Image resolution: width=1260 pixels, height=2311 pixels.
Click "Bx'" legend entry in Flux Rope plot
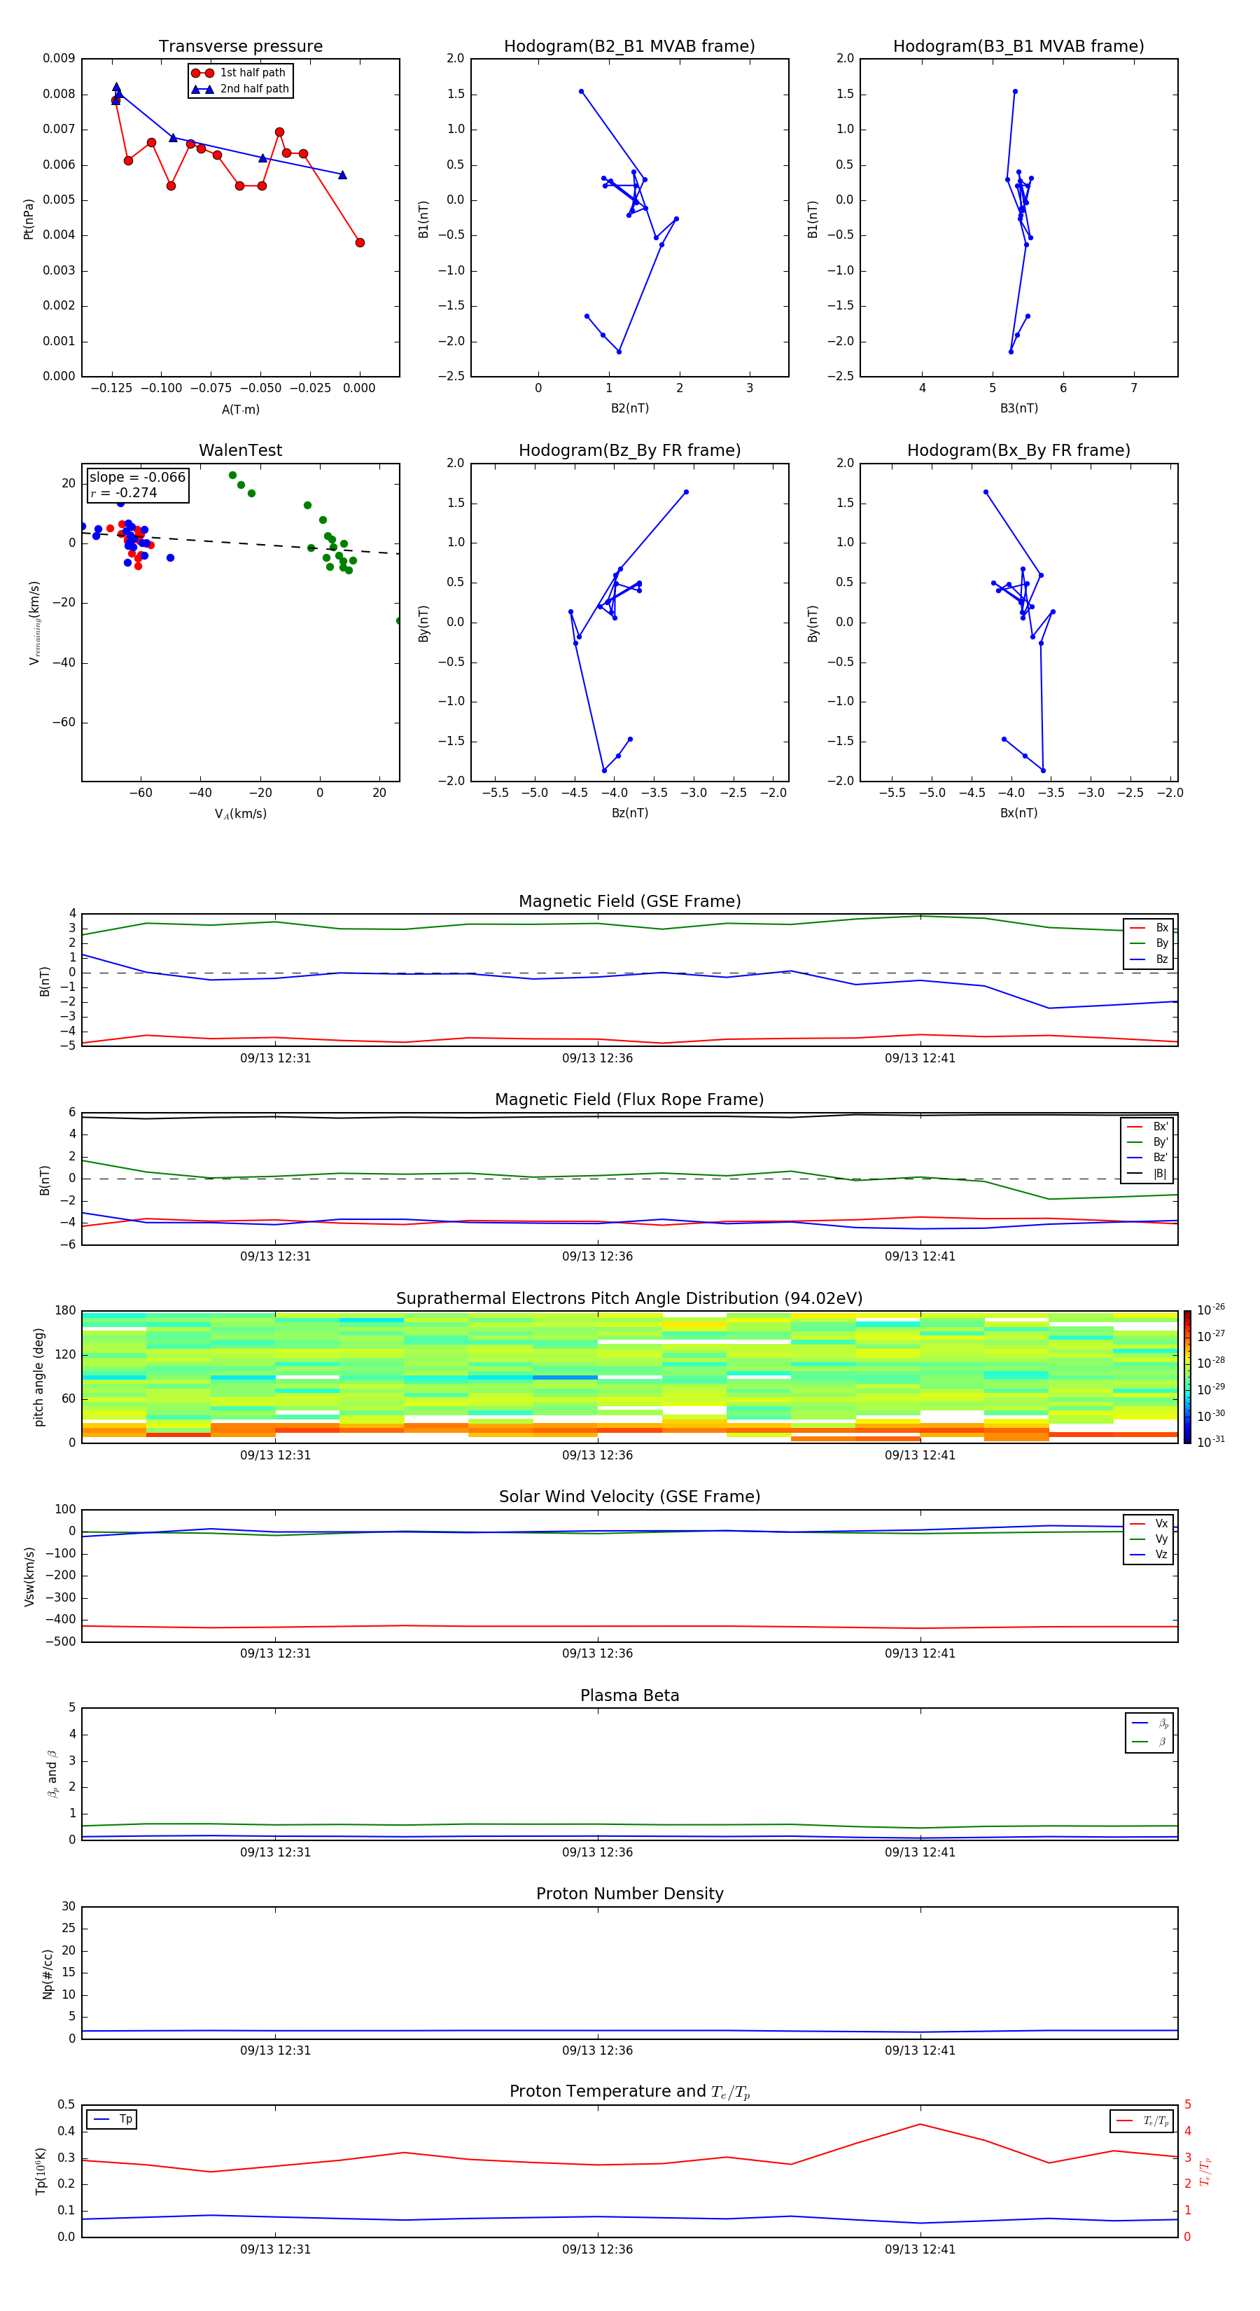click(x=1147, y=1127)
